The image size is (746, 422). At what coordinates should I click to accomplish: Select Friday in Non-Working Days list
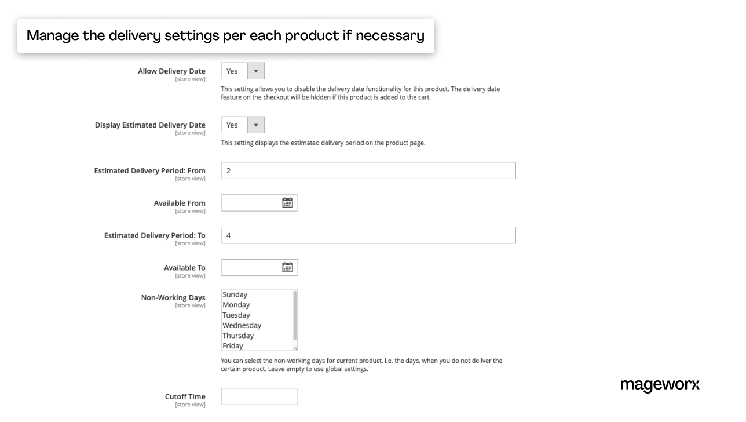233,346
